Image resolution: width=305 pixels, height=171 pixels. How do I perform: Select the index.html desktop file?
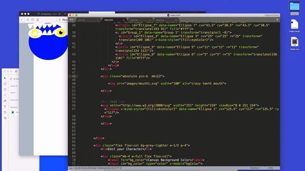[295, 26]
